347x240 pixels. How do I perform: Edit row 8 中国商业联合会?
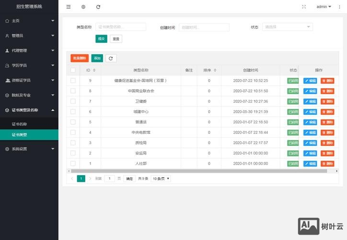[310, 91]
